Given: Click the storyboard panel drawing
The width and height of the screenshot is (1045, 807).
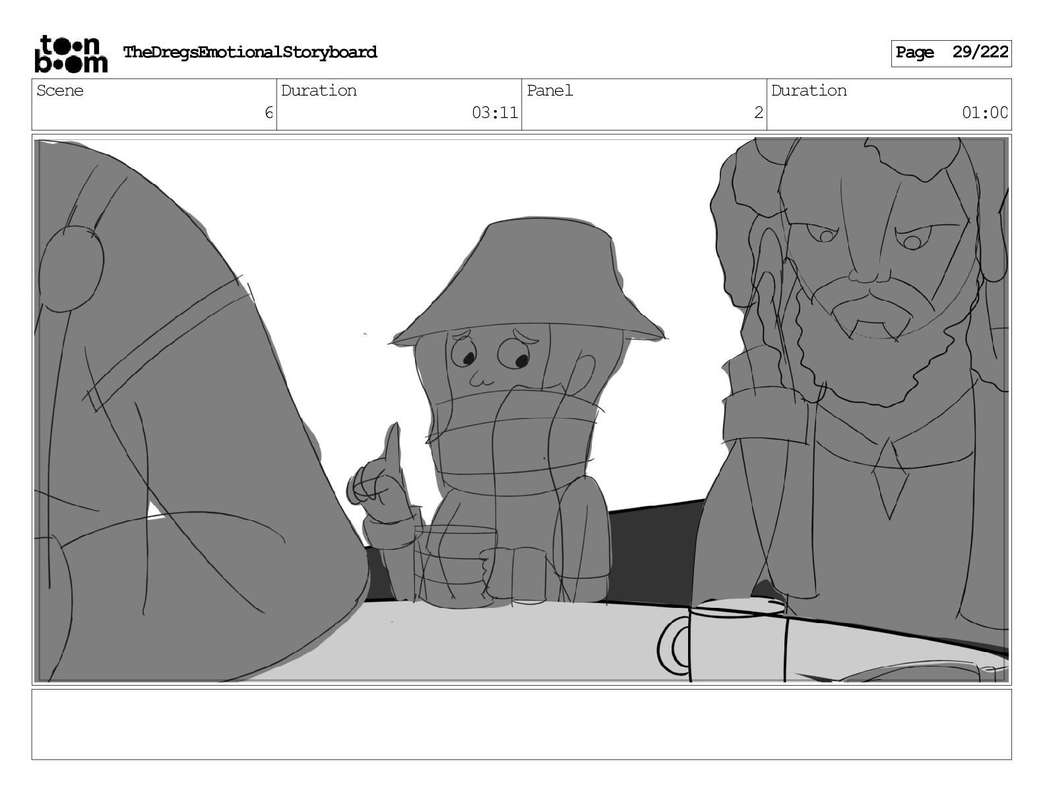Looking at the screenshot, I should pos(521,409).
